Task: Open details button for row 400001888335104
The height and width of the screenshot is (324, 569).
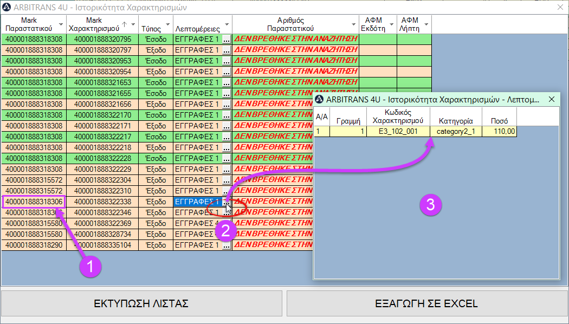Action: pos(227,245)
